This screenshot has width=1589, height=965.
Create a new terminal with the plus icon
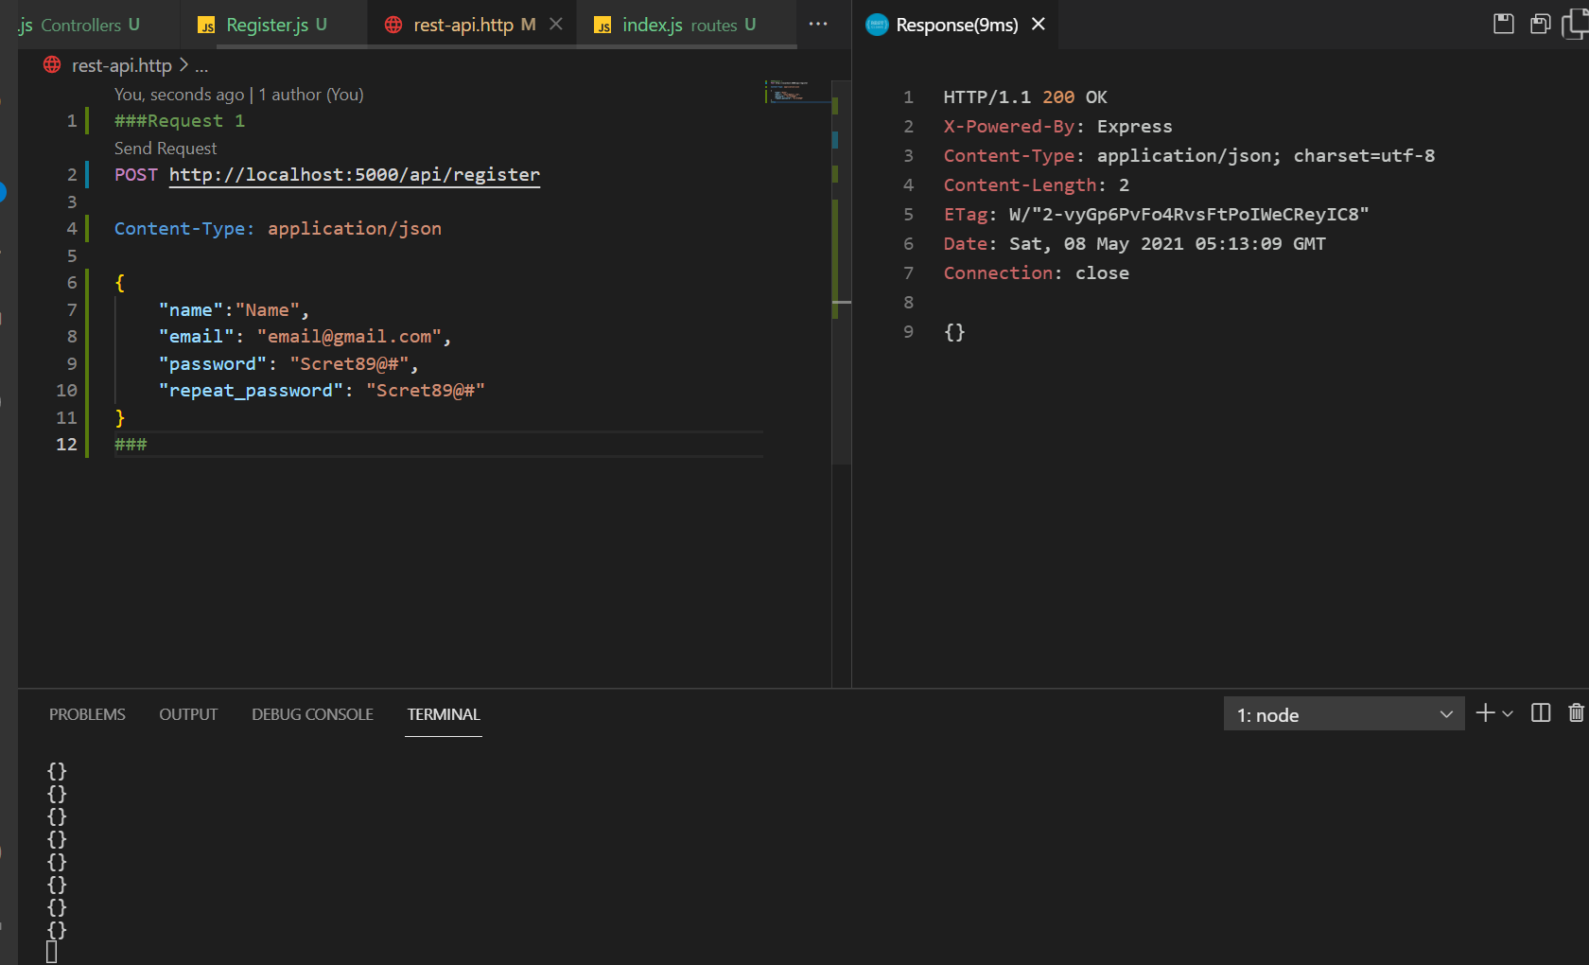point(1485,713)
